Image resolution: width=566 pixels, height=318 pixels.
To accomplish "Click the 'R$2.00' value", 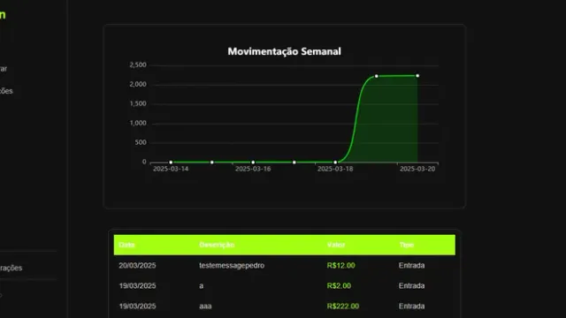I will click(x=339, y=286).
